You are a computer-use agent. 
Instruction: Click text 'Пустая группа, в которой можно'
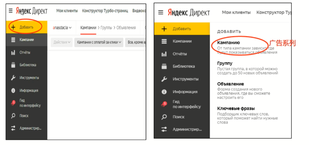pos(247,69)
